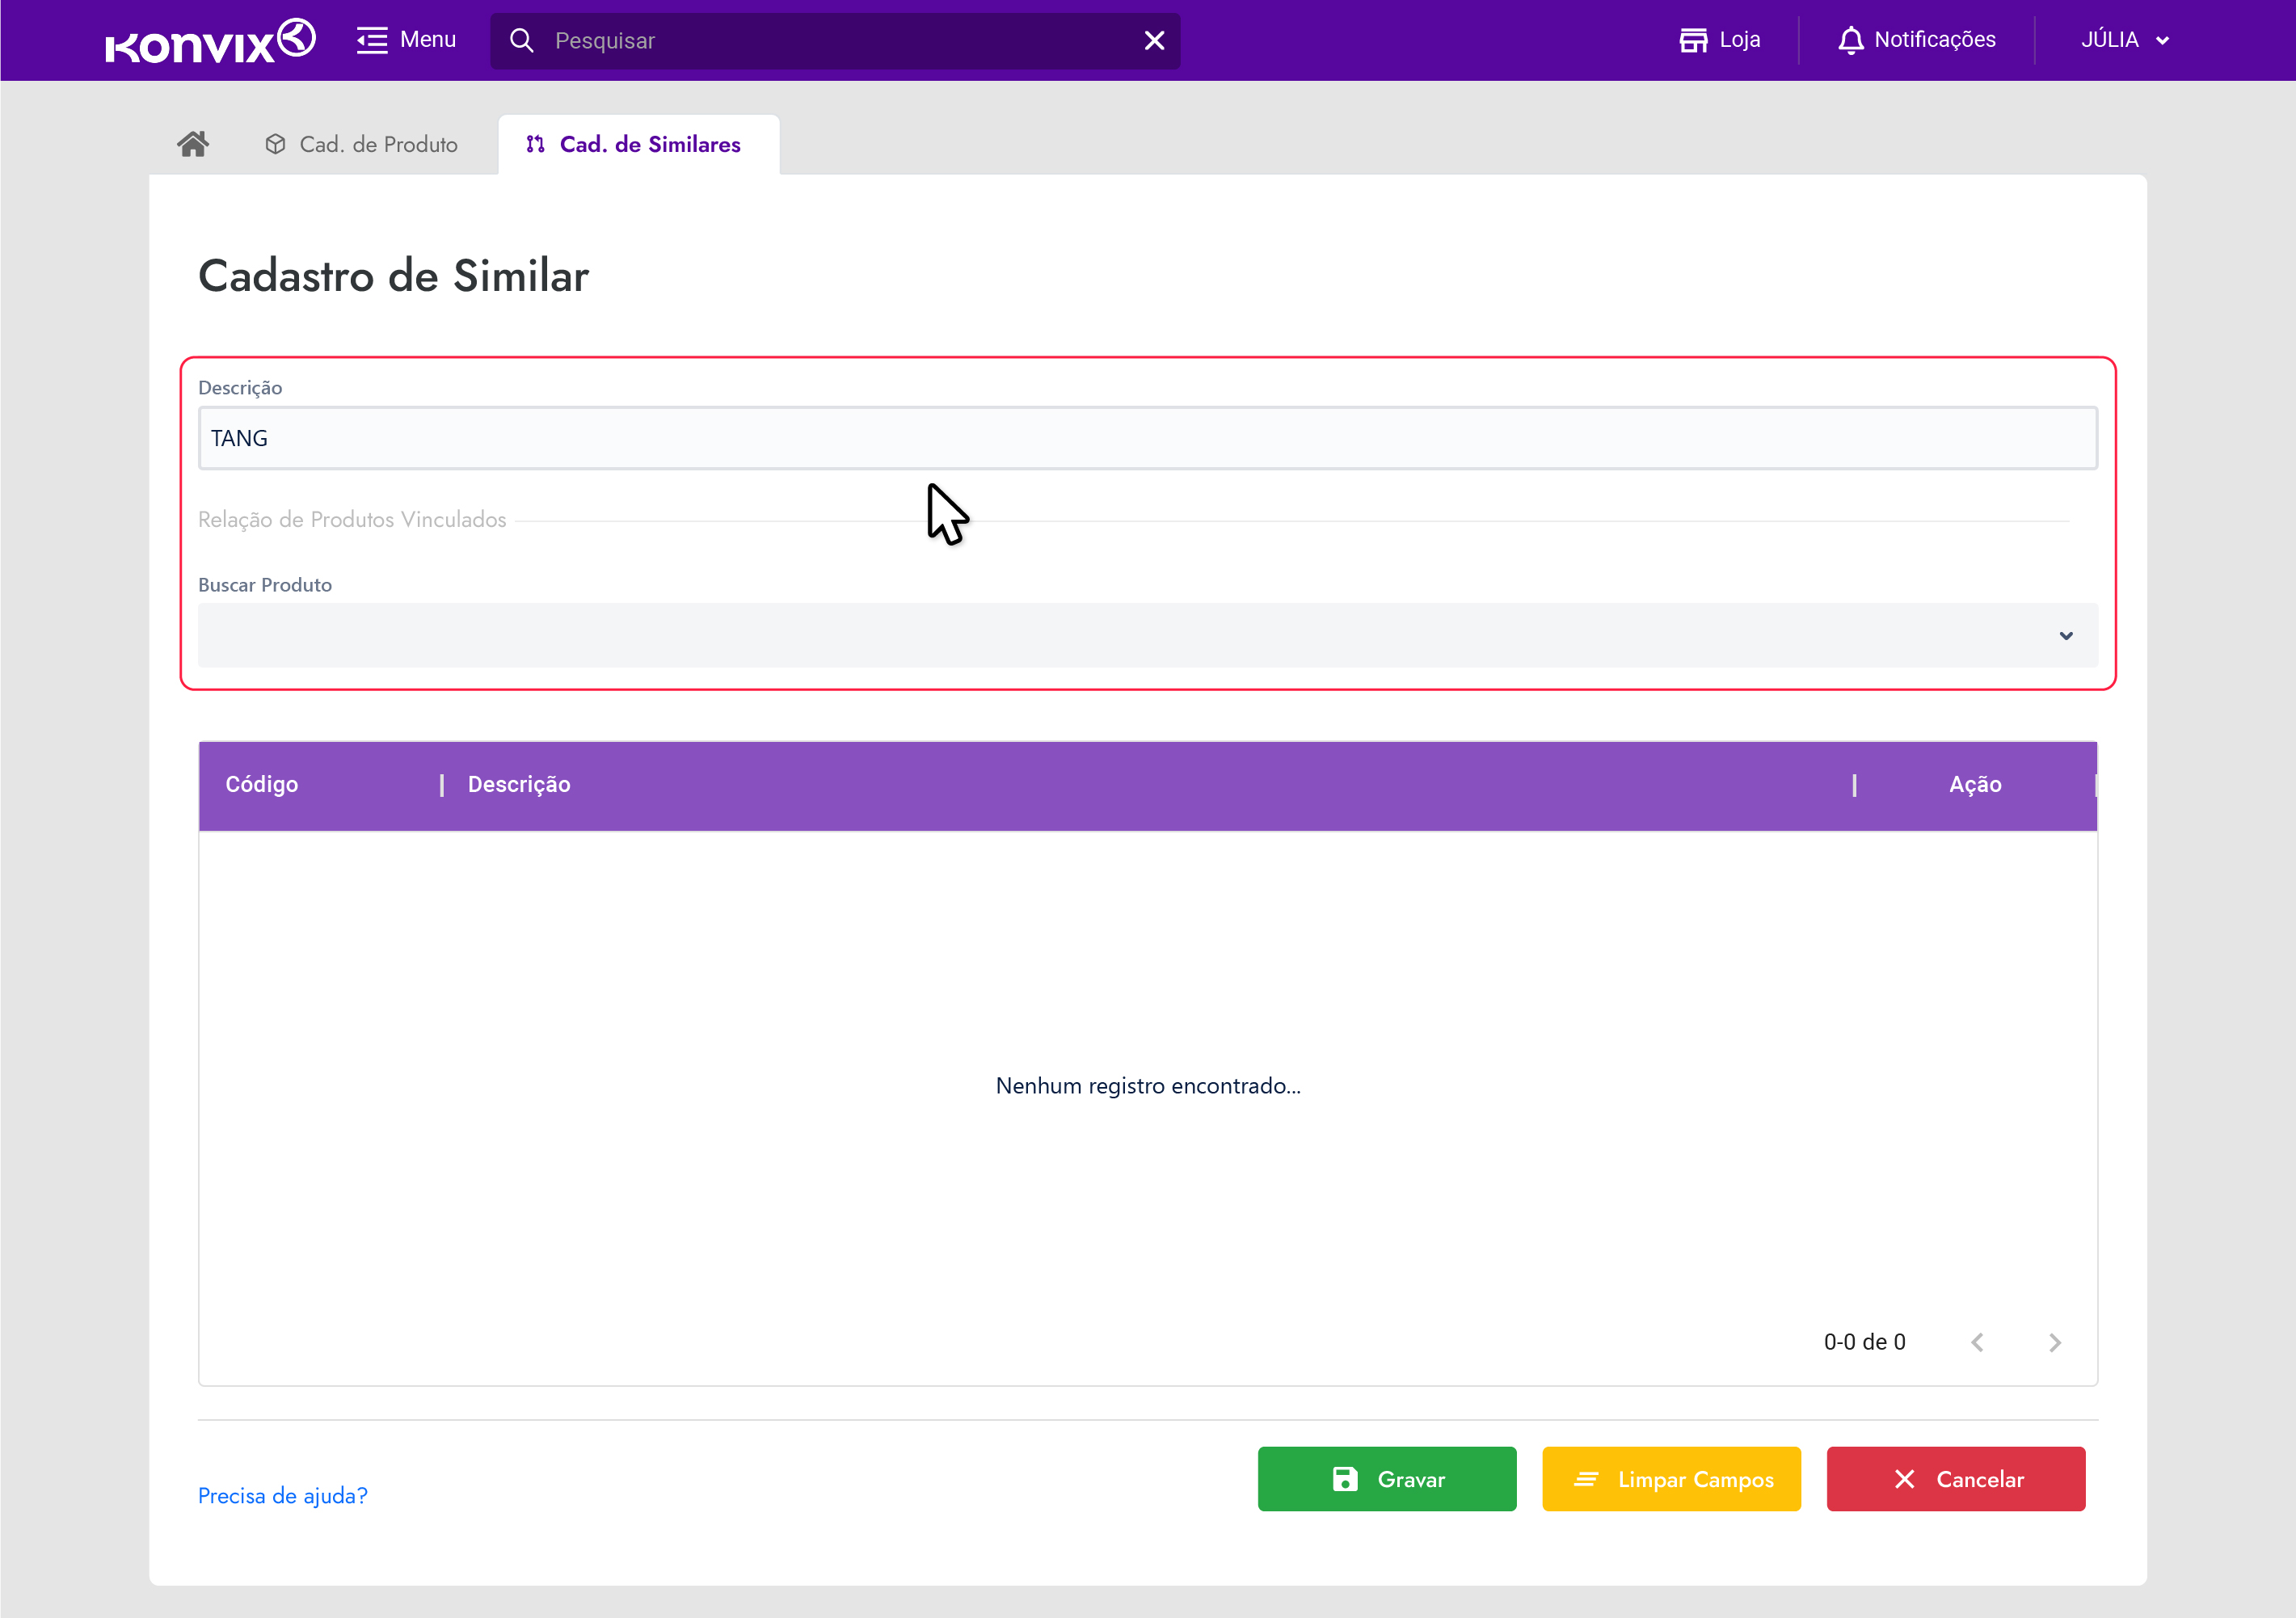Viewport: 2296px width, 1618px height.
Task: Click the Cancelar button
Action: [1955, 1478]
